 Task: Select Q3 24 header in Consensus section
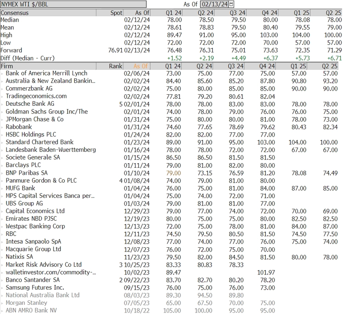click(237, 13)
